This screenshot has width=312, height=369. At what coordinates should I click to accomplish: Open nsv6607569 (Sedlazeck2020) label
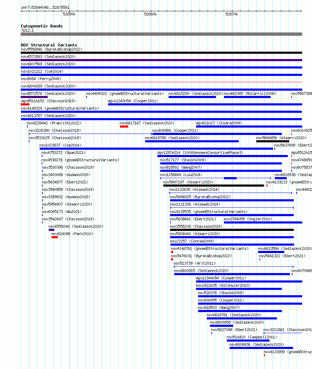48,64
